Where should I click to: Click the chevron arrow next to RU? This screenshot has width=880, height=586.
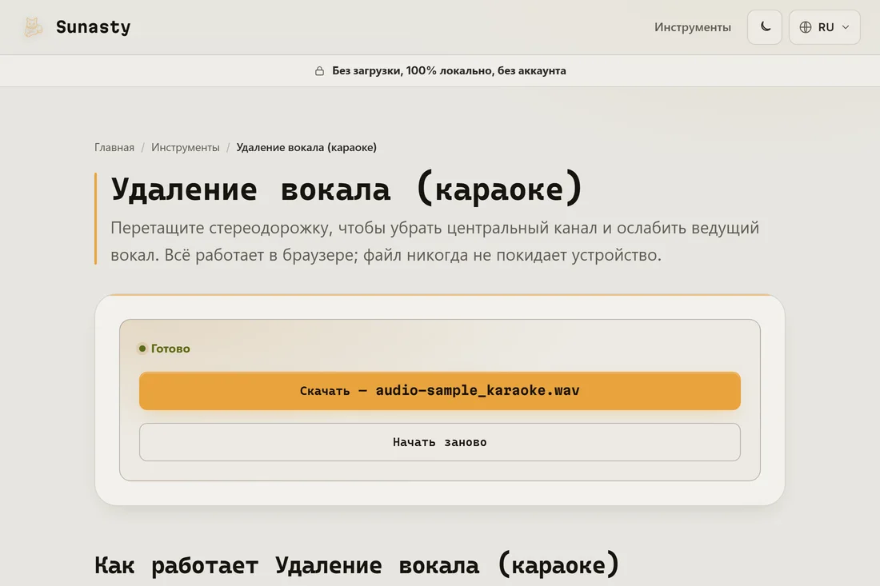(x=846, y=27)
